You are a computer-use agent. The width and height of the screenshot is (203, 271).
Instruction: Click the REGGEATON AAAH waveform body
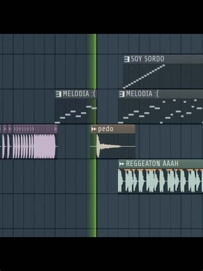[x=160, y=181]
